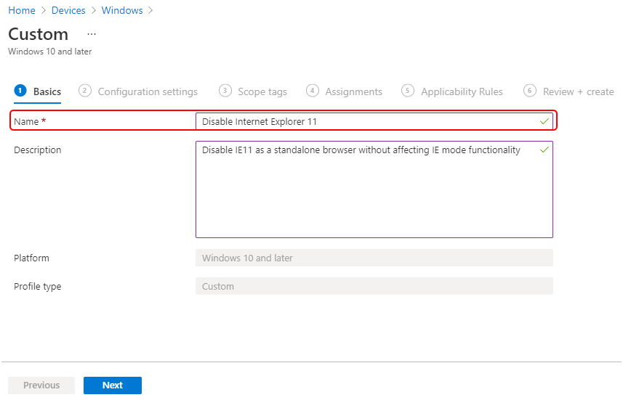Click the step 5 circle icon

[408, 91]
